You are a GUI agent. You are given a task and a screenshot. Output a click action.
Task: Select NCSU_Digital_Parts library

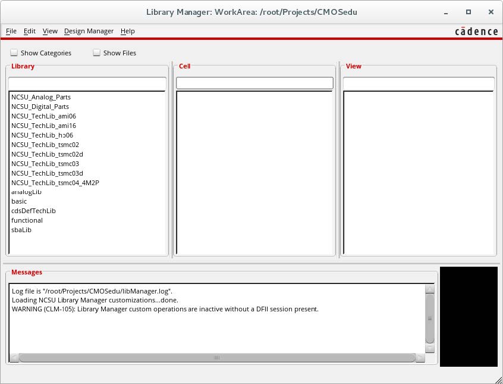(x=40, y=107)
